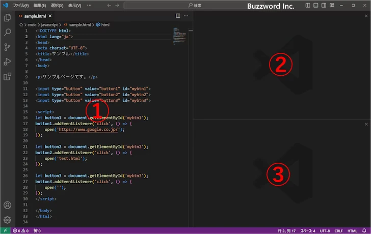Open the Extensions view

pyautogui.click(x=7, y=77)
